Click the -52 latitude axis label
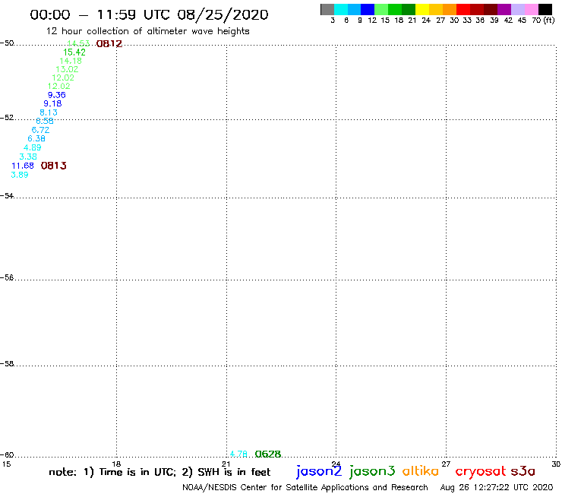 click(x=7, y=118)
